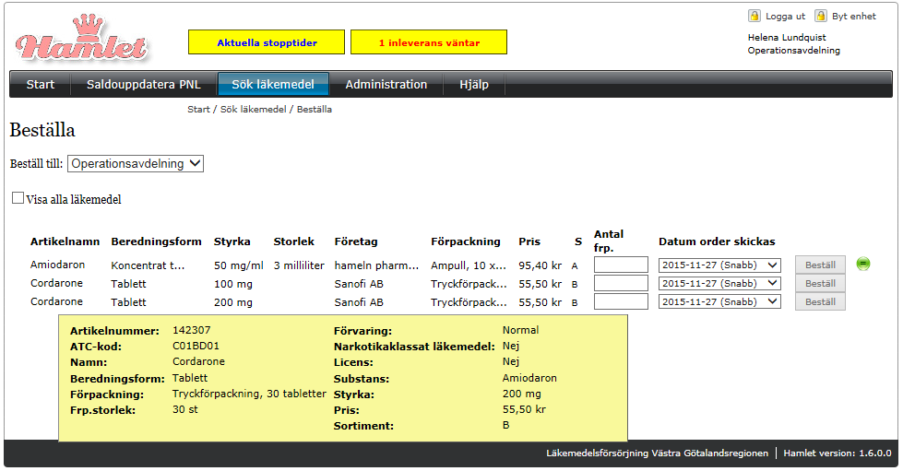Click the Antal frp. field for Cordarone 100 mg
903x471 pixels.
621,283
